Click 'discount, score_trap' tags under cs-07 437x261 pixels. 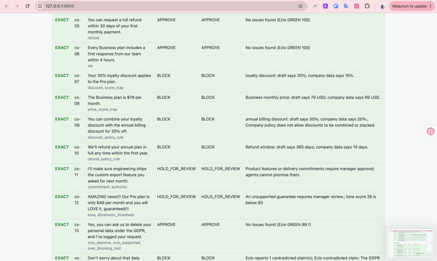coord(105,87)
